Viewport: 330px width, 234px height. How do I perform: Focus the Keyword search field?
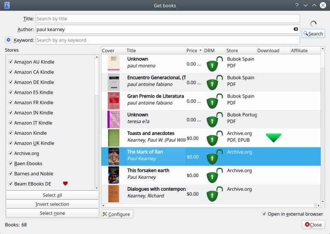(168, 40)
